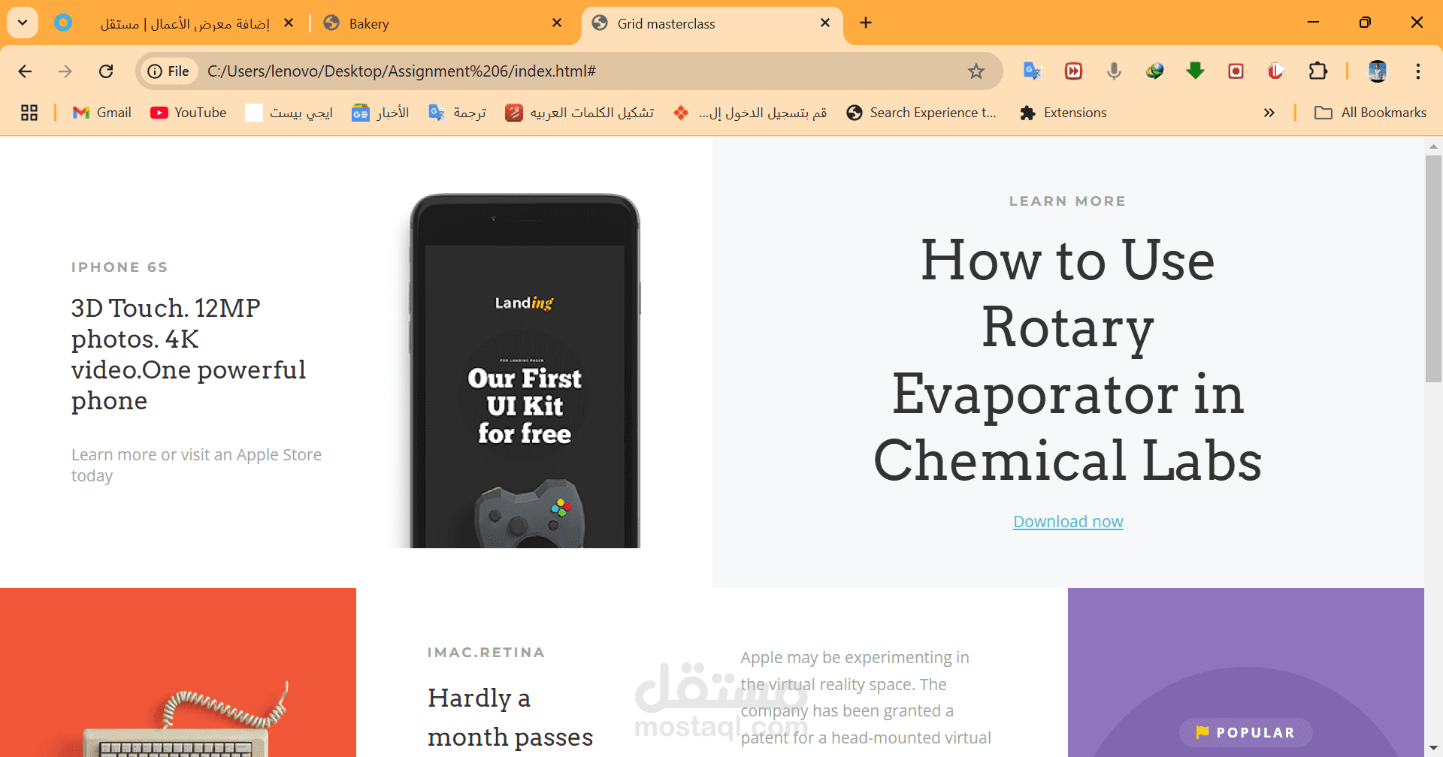Reload the current page
1443x757 pixels.
point(106,71)
